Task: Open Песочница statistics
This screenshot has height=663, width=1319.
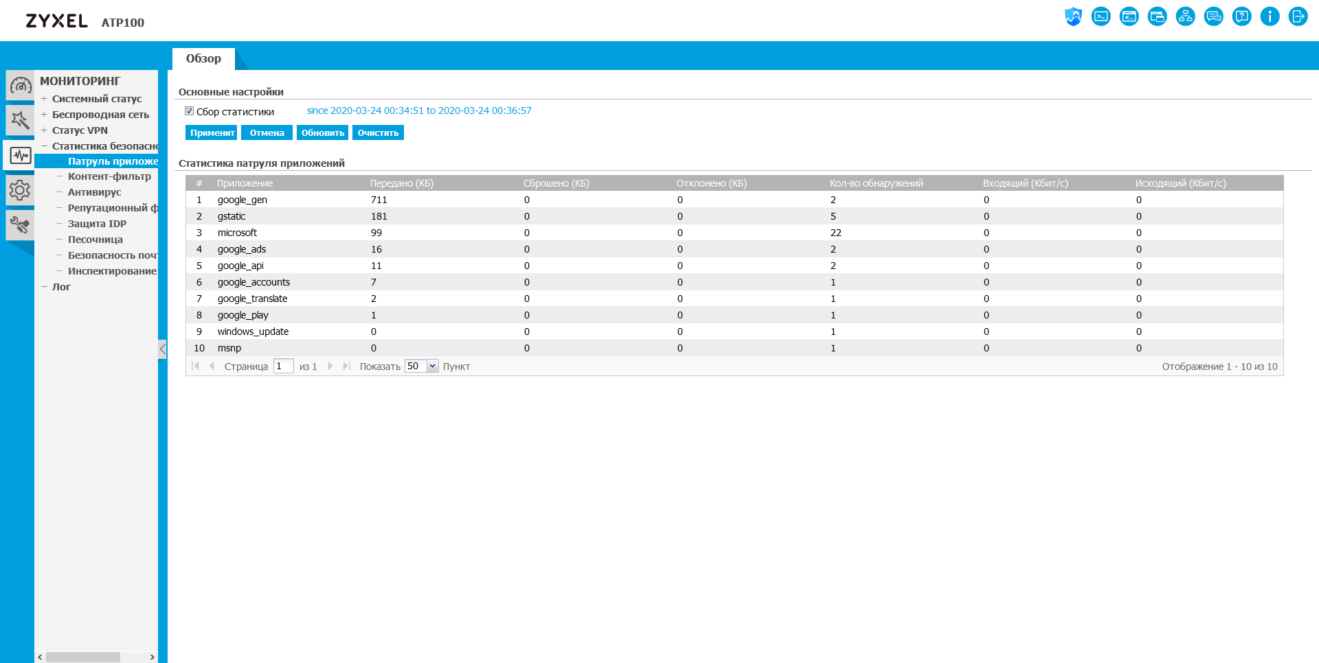Action: click(95, 240)
